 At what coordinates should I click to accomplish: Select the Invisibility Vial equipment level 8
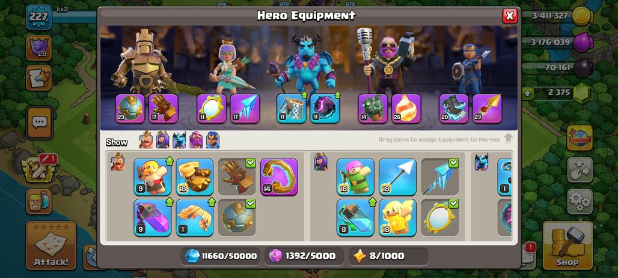[355, 218]
